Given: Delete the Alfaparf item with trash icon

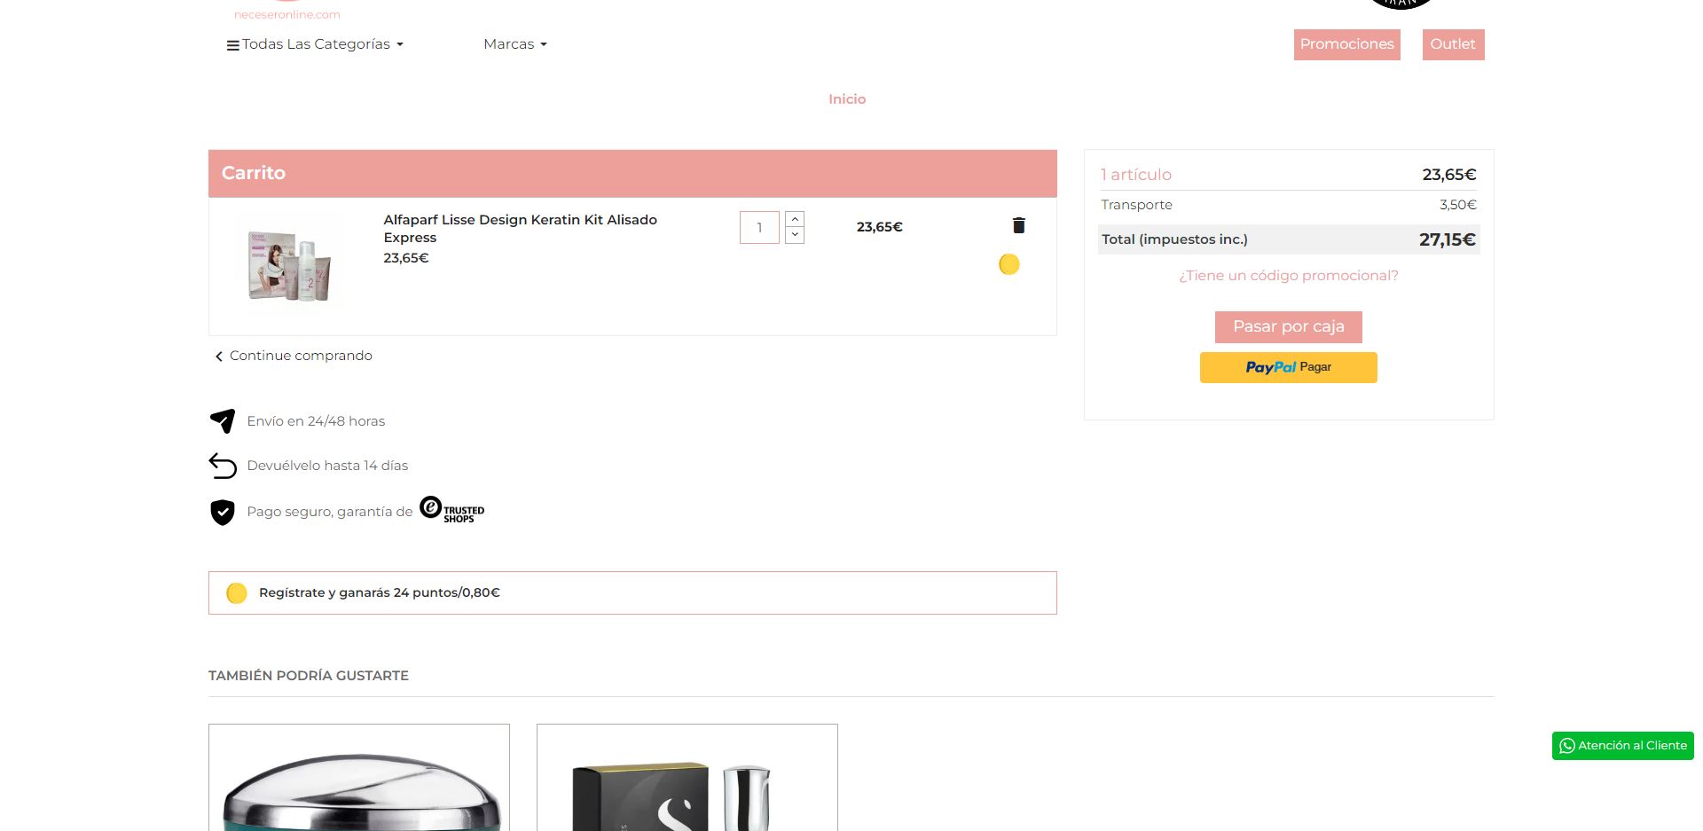Looking at the screenshot, I should click(x=1018, y=225).
